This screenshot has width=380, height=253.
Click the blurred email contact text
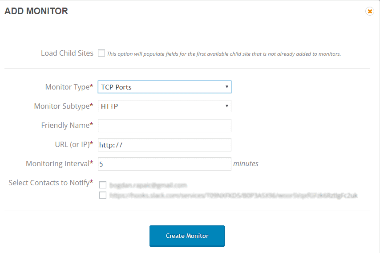(x=148, y=185)
